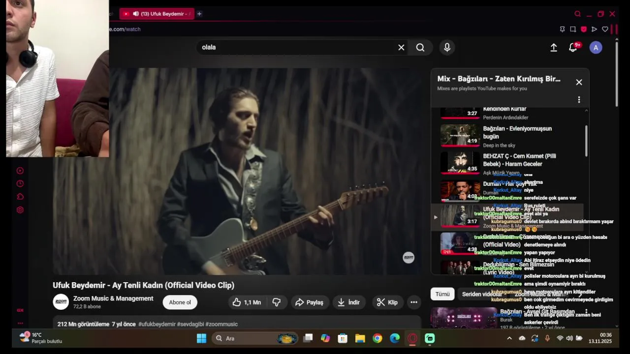Add page to bookmarks with heart icon
630x354 pixels.
(x=605, y=29)
